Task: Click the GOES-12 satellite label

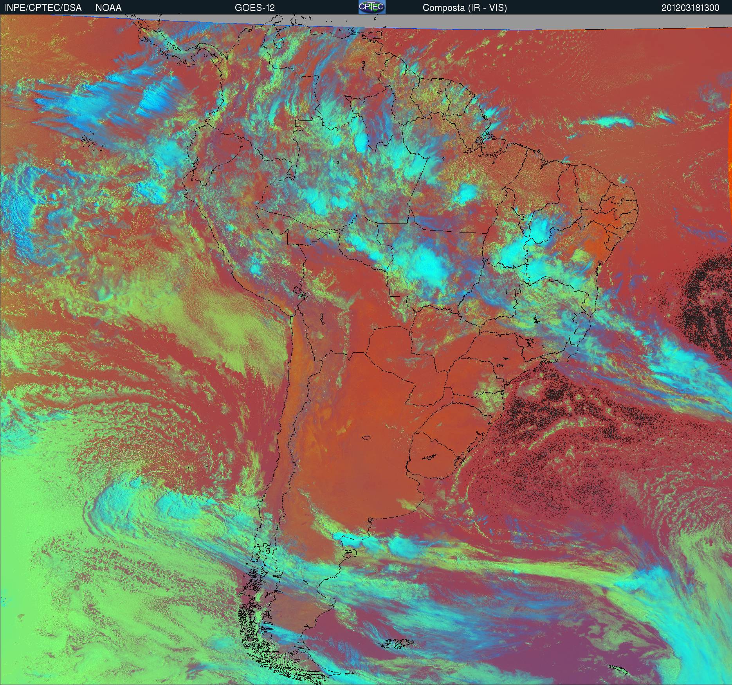Action: pos(255,8)
